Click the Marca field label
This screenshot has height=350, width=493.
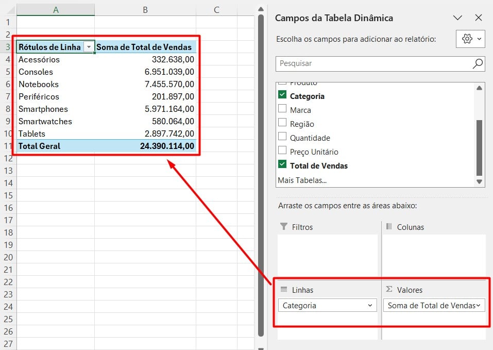pos(300,110)
